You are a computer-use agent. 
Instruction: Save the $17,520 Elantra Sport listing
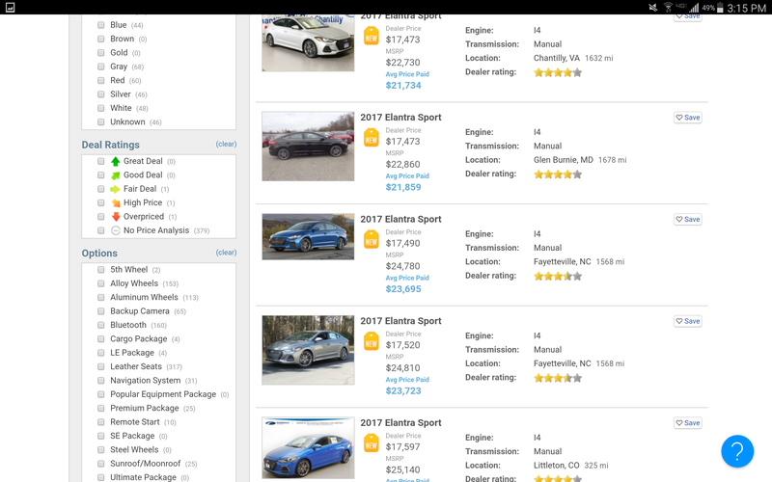coord(688,321)
